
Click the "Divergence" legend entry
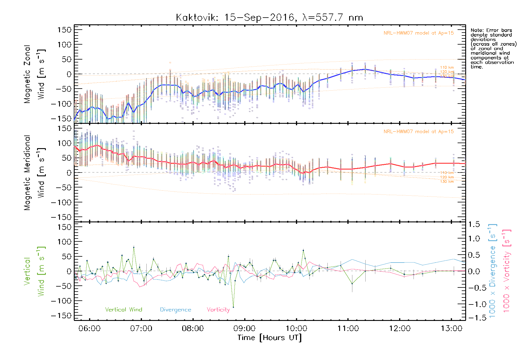point(175,310)
